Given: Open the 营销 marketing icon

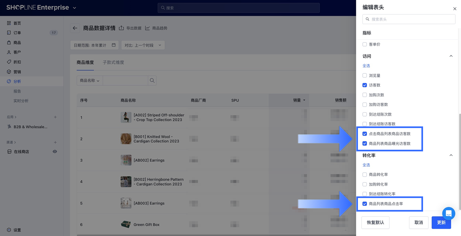Looking at the screenshot, I should click(x=9, y=72).
